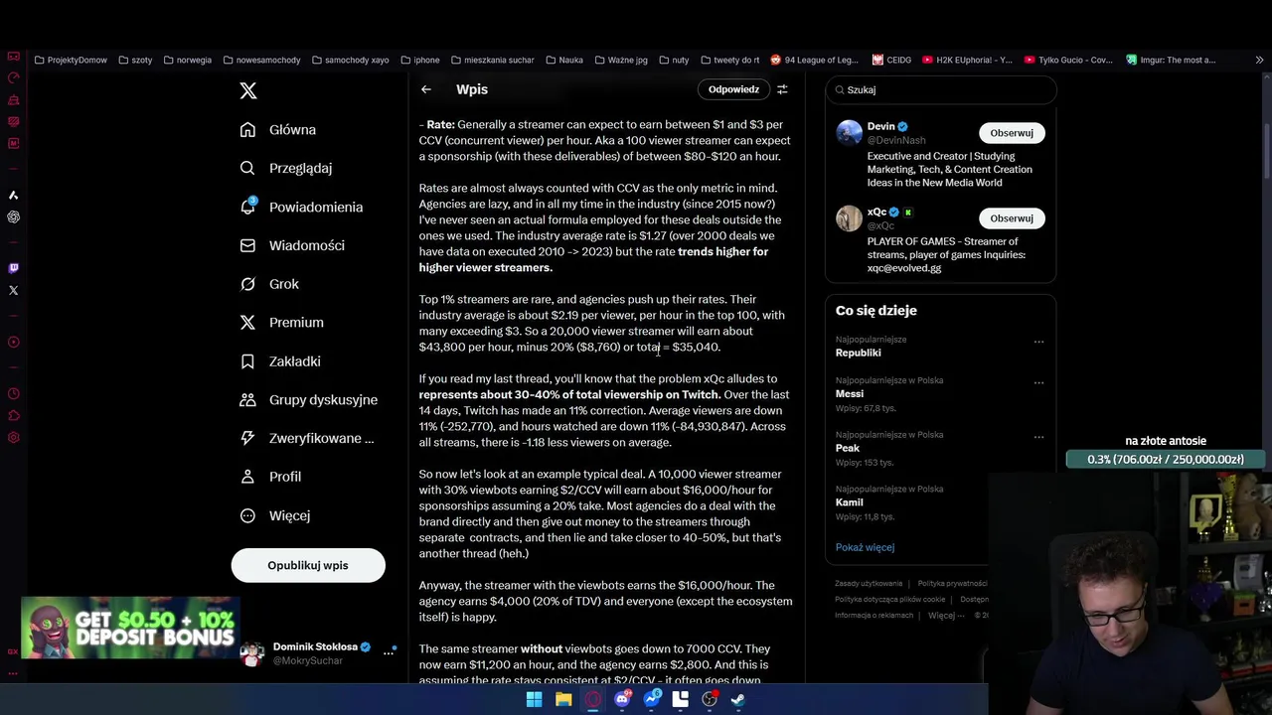Click the Profil person icon
1272x715 pixels.
tap(247, 477)
